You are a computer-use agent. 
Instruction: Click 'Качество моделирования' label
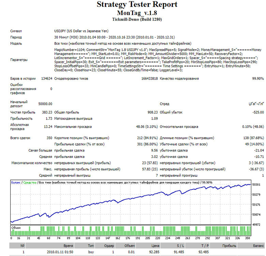point(179,79)
